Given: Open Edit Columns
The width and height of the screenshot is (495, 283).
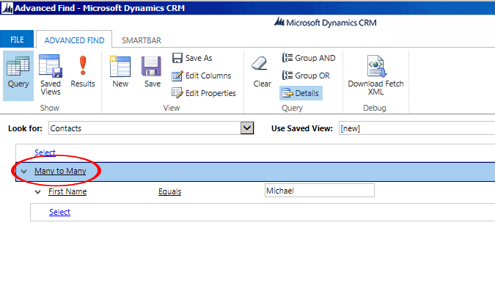Looking at the screenshot, I should [202, 76].
